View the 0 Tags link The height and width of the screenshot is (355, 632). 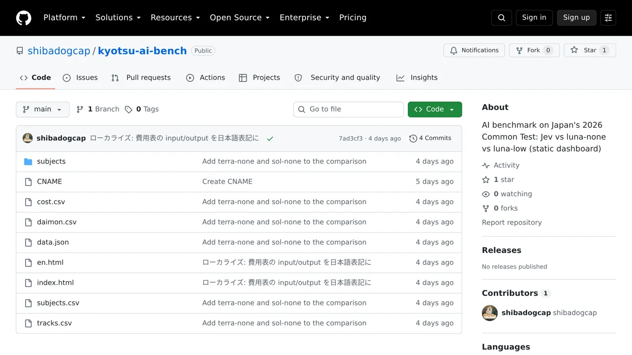pyautogui.click(x=142, y=109)
